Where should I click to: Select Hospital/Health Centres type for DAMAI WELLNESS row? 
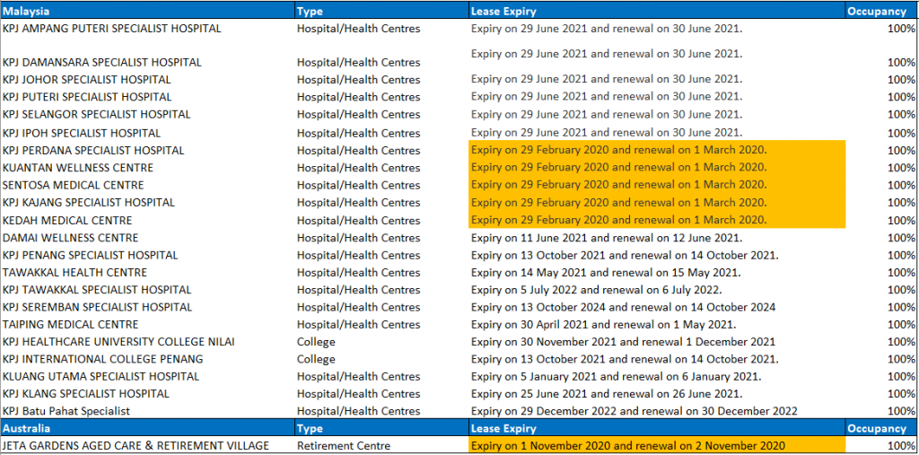tap(381, 238)
